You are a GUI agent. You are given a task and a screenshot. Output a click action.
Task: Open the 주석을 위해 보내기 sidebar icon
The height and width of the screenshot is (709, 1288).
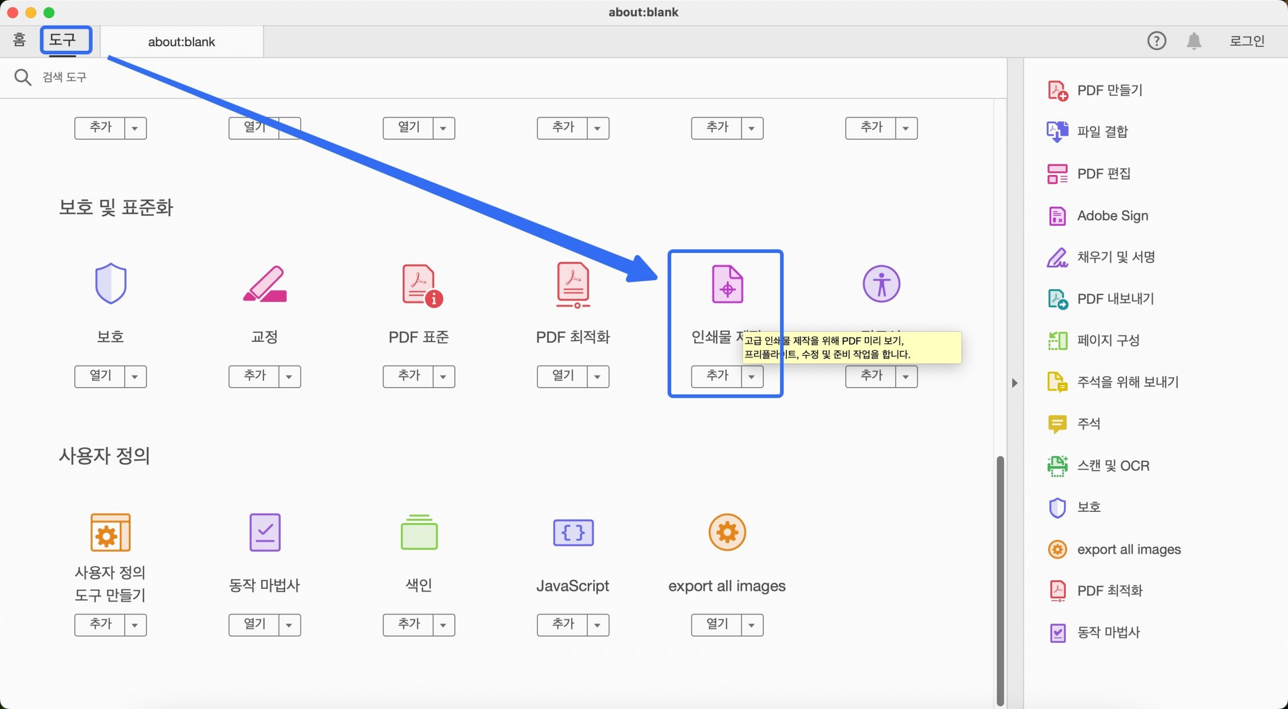pyautogui.click(x=1058, y=382)
